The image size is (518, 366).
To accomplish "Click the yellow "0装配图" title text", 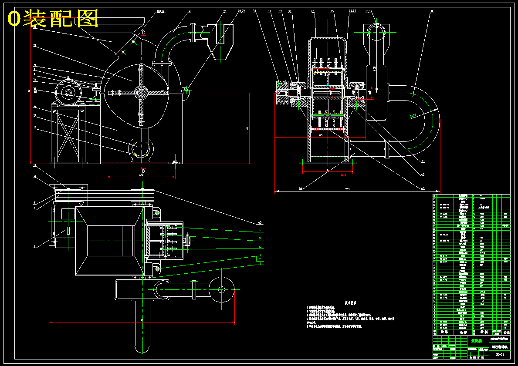I will click(x=53, y=18).
